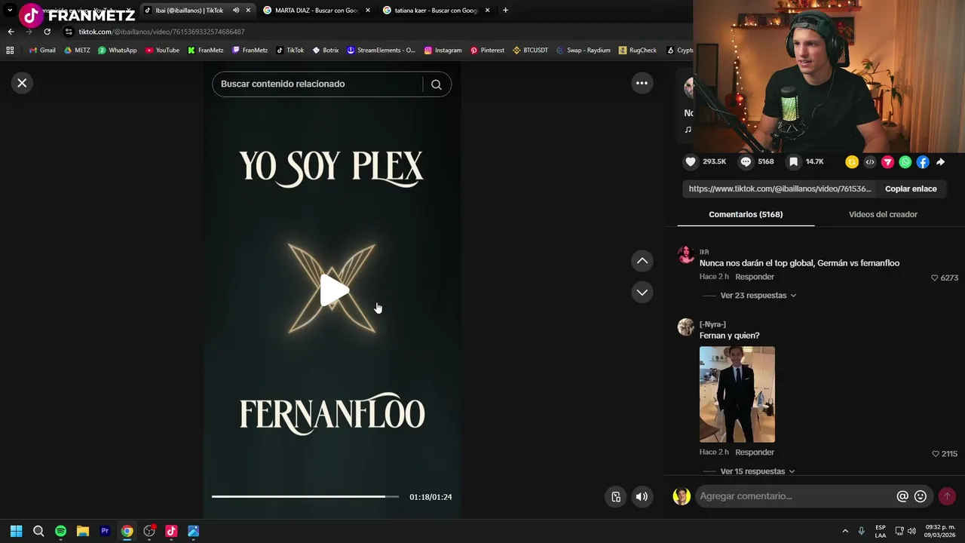Image resolution: width=965 pixels, height=543 pixels.
Task: Open the BTCUSDT bookmark
Action: pos(530,51)
